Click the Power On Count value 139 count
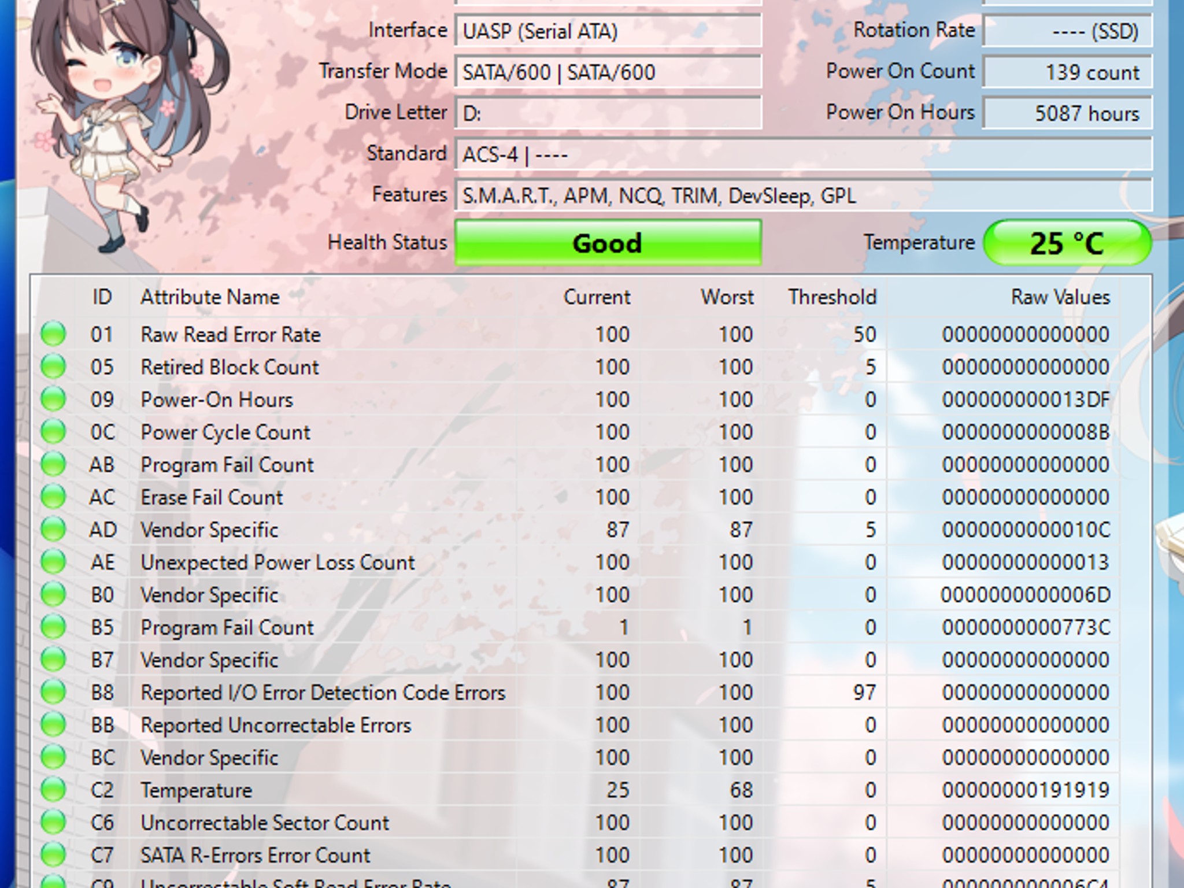Viewport: 1184px width, 888px height. tap(1067, 72)
